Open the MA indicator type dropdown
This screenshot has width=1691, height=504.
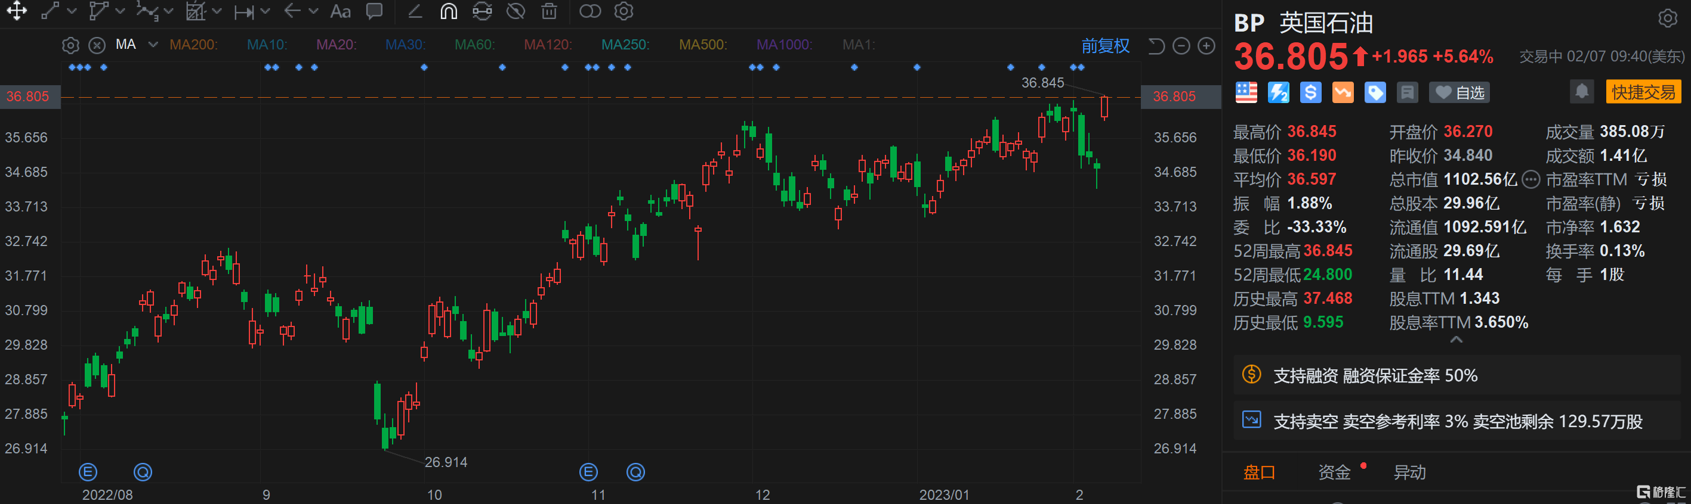coord(153,45)
